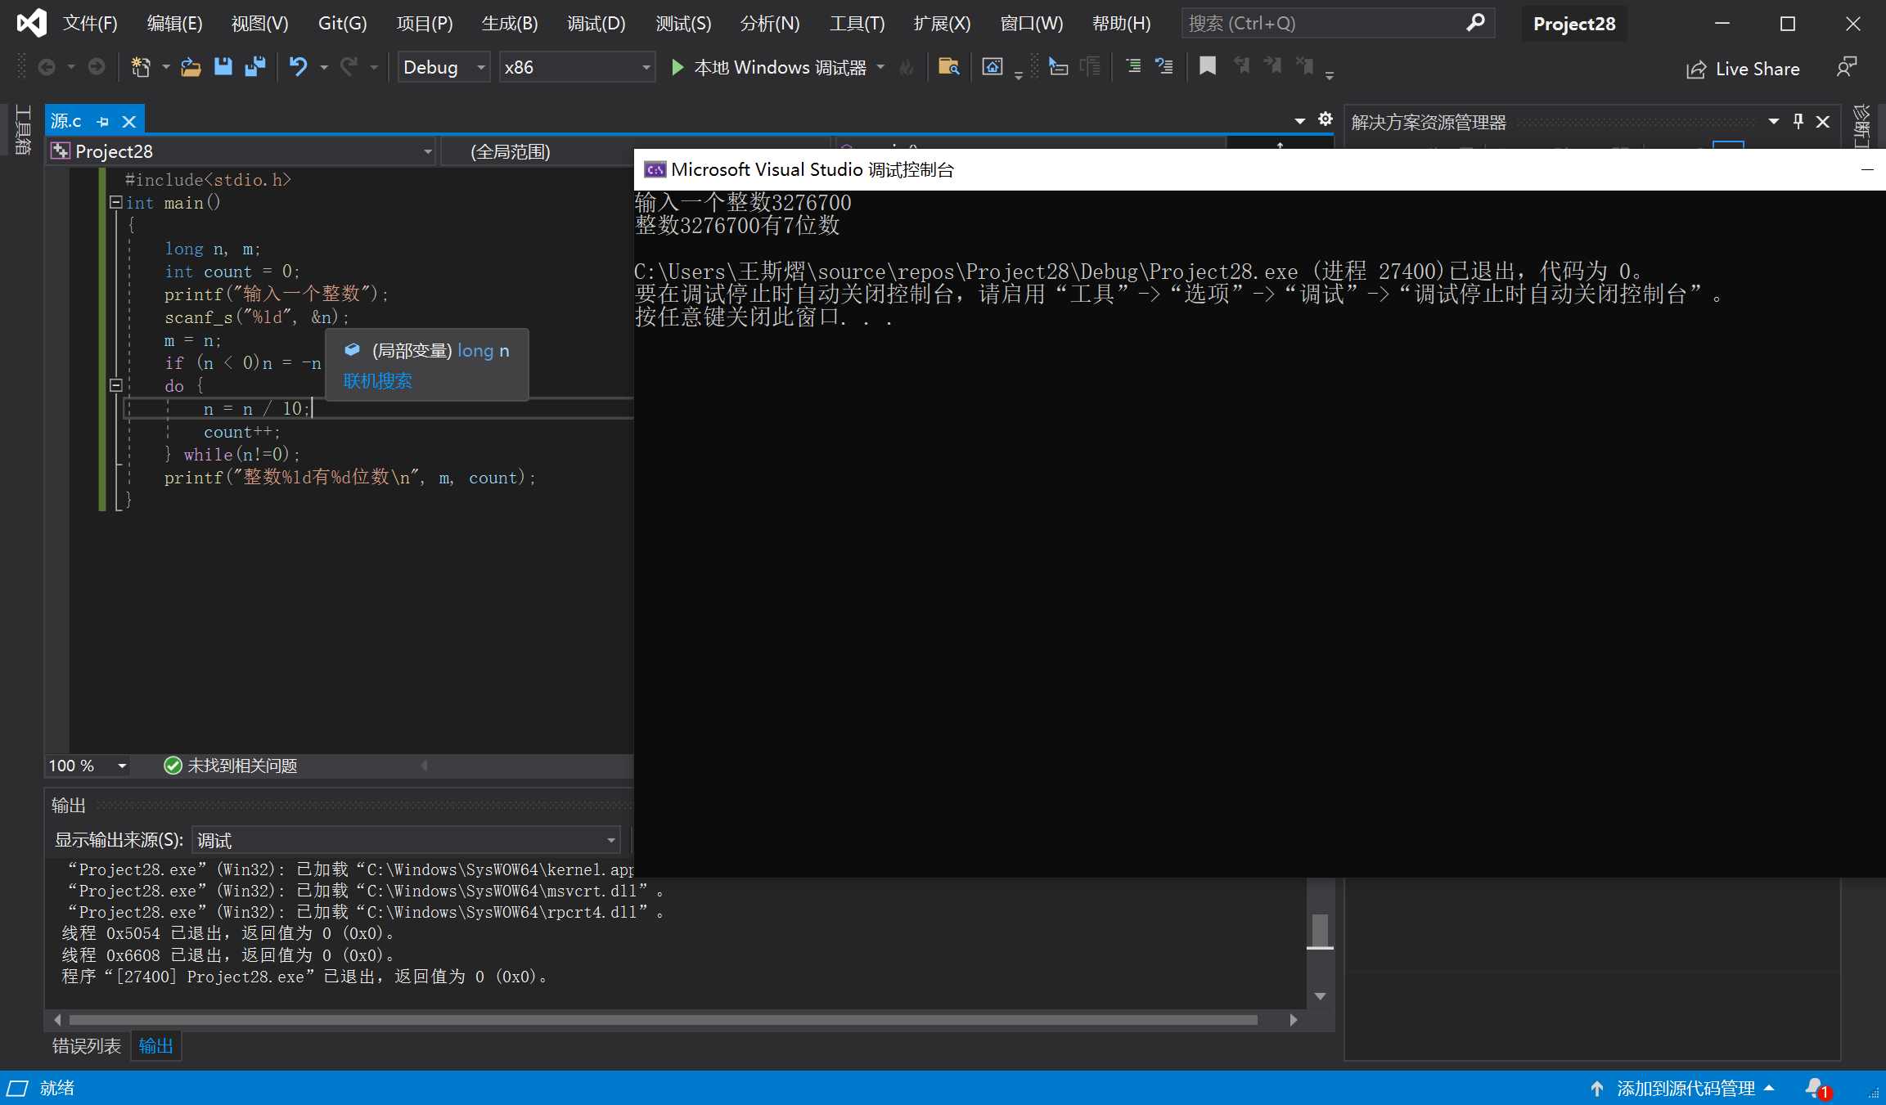Click the Save file icon
Image resolution: width=1886 pixels, height=1105 pixels.
pos(223,67)
